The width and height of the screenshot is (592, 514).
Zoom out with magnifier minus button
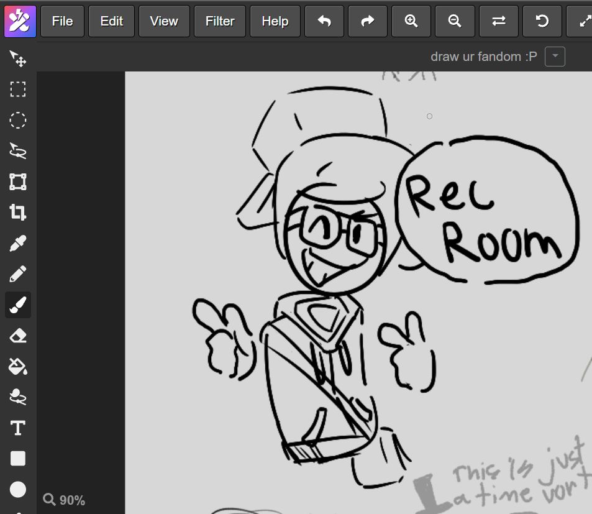click(x=455, y=21)
